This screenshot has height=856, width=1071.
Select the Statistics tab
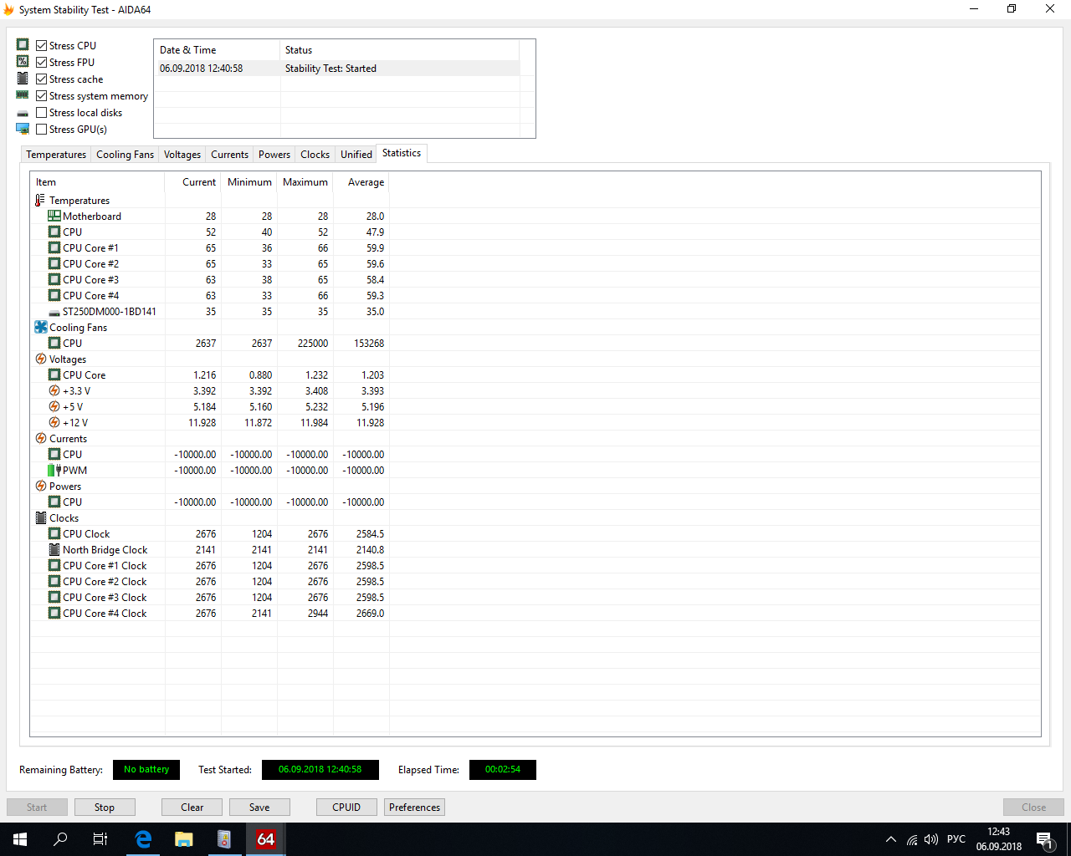pyautogui.click(x=402, y=153)
